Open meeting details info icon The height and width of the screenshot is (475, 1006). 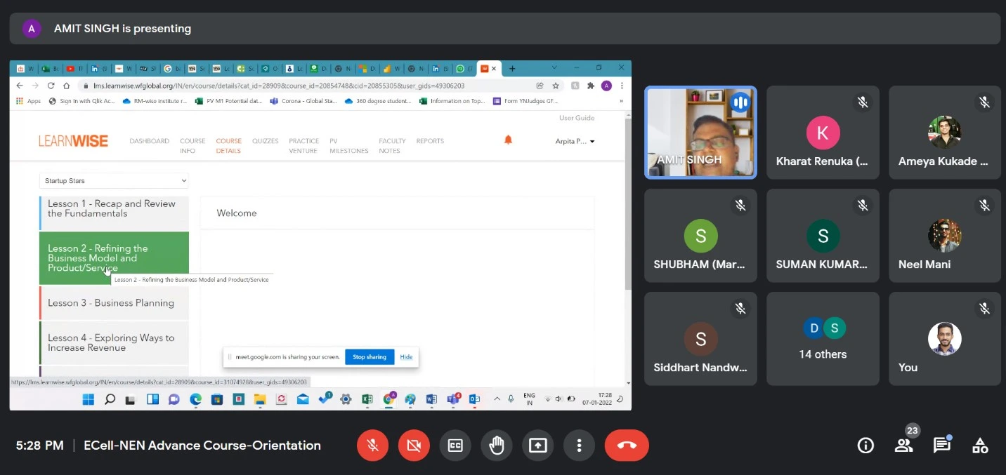tap(865, 446)
